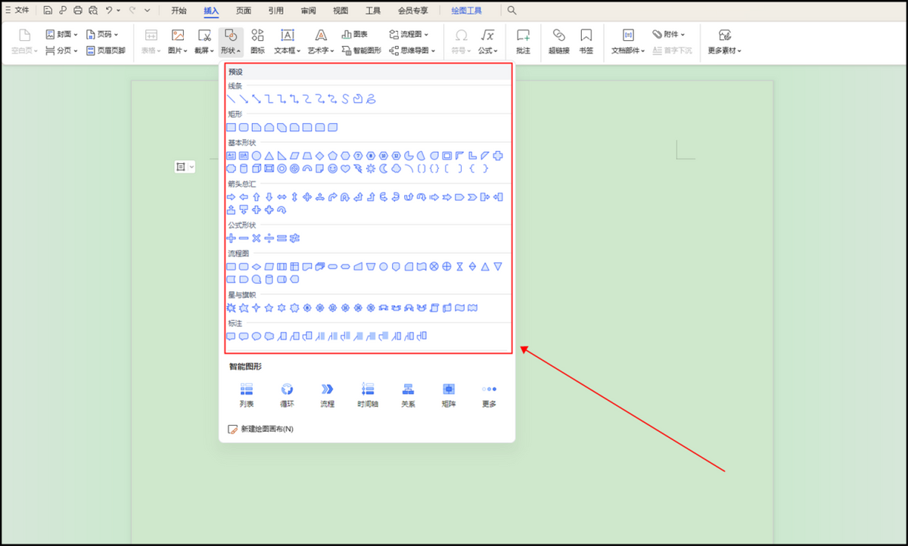
Task: Pick the cloud callout under 标注
Action: [269, 336]
